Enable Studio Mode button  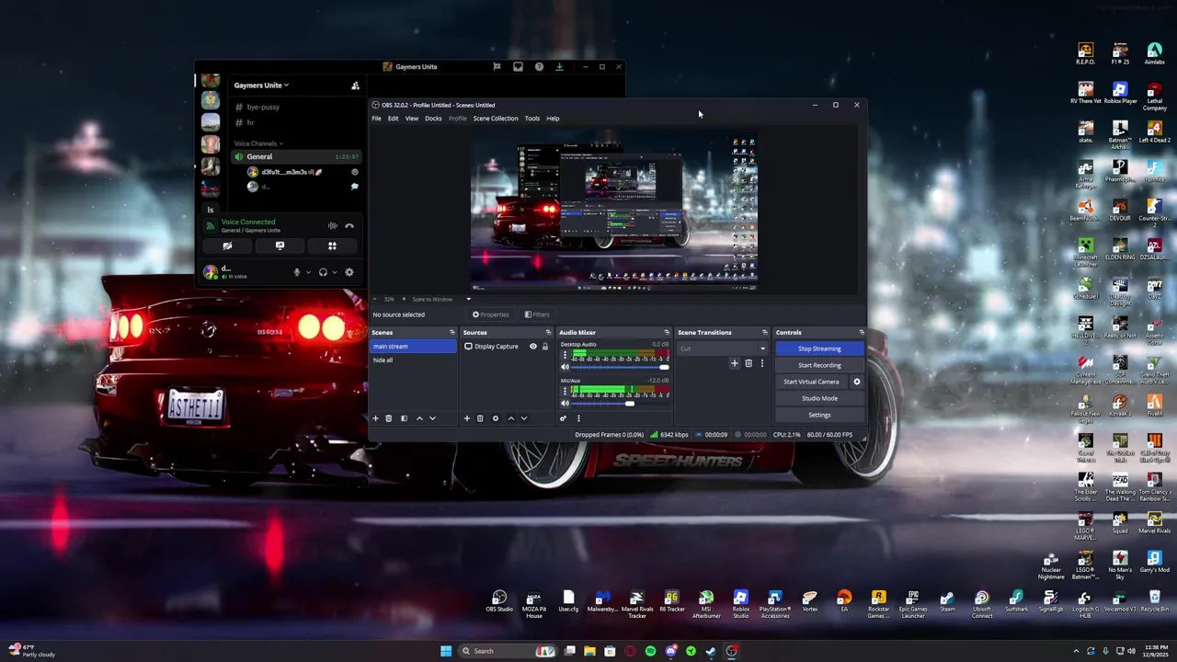point(819,398)
